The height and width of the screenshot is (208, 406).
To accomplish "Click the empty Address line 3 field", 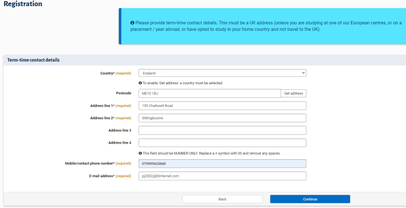I will [x=222, y=130].
